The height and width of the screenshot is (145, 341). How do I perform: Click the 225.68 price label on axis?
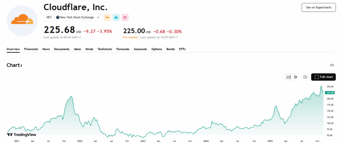pos(330,93)
